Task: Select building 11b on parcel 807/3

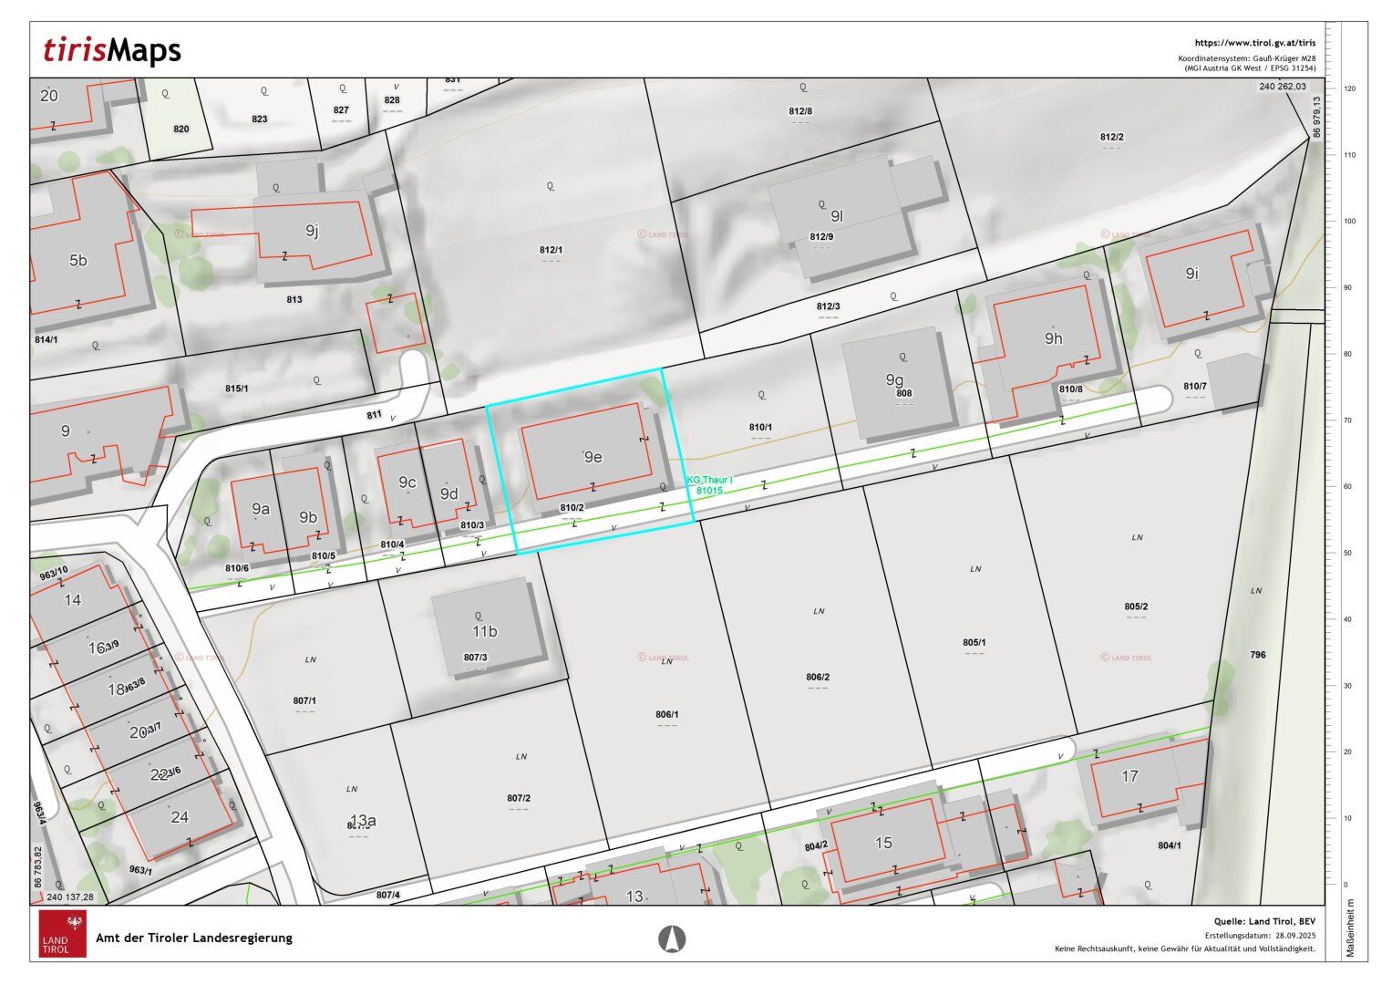Action: 484,631
